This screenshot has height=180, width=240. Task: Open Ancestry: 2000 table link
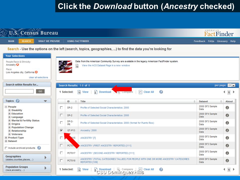click(x=88, y=130)
